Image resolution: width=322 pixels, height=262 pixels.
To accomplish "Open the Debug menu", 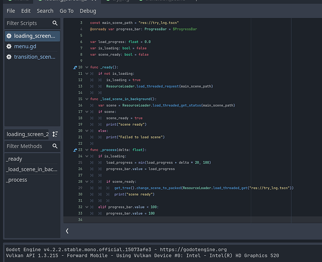I will point(88,10).
